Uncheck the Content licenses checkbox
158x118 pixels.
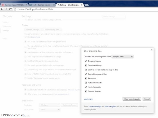[x=86, y=91]
